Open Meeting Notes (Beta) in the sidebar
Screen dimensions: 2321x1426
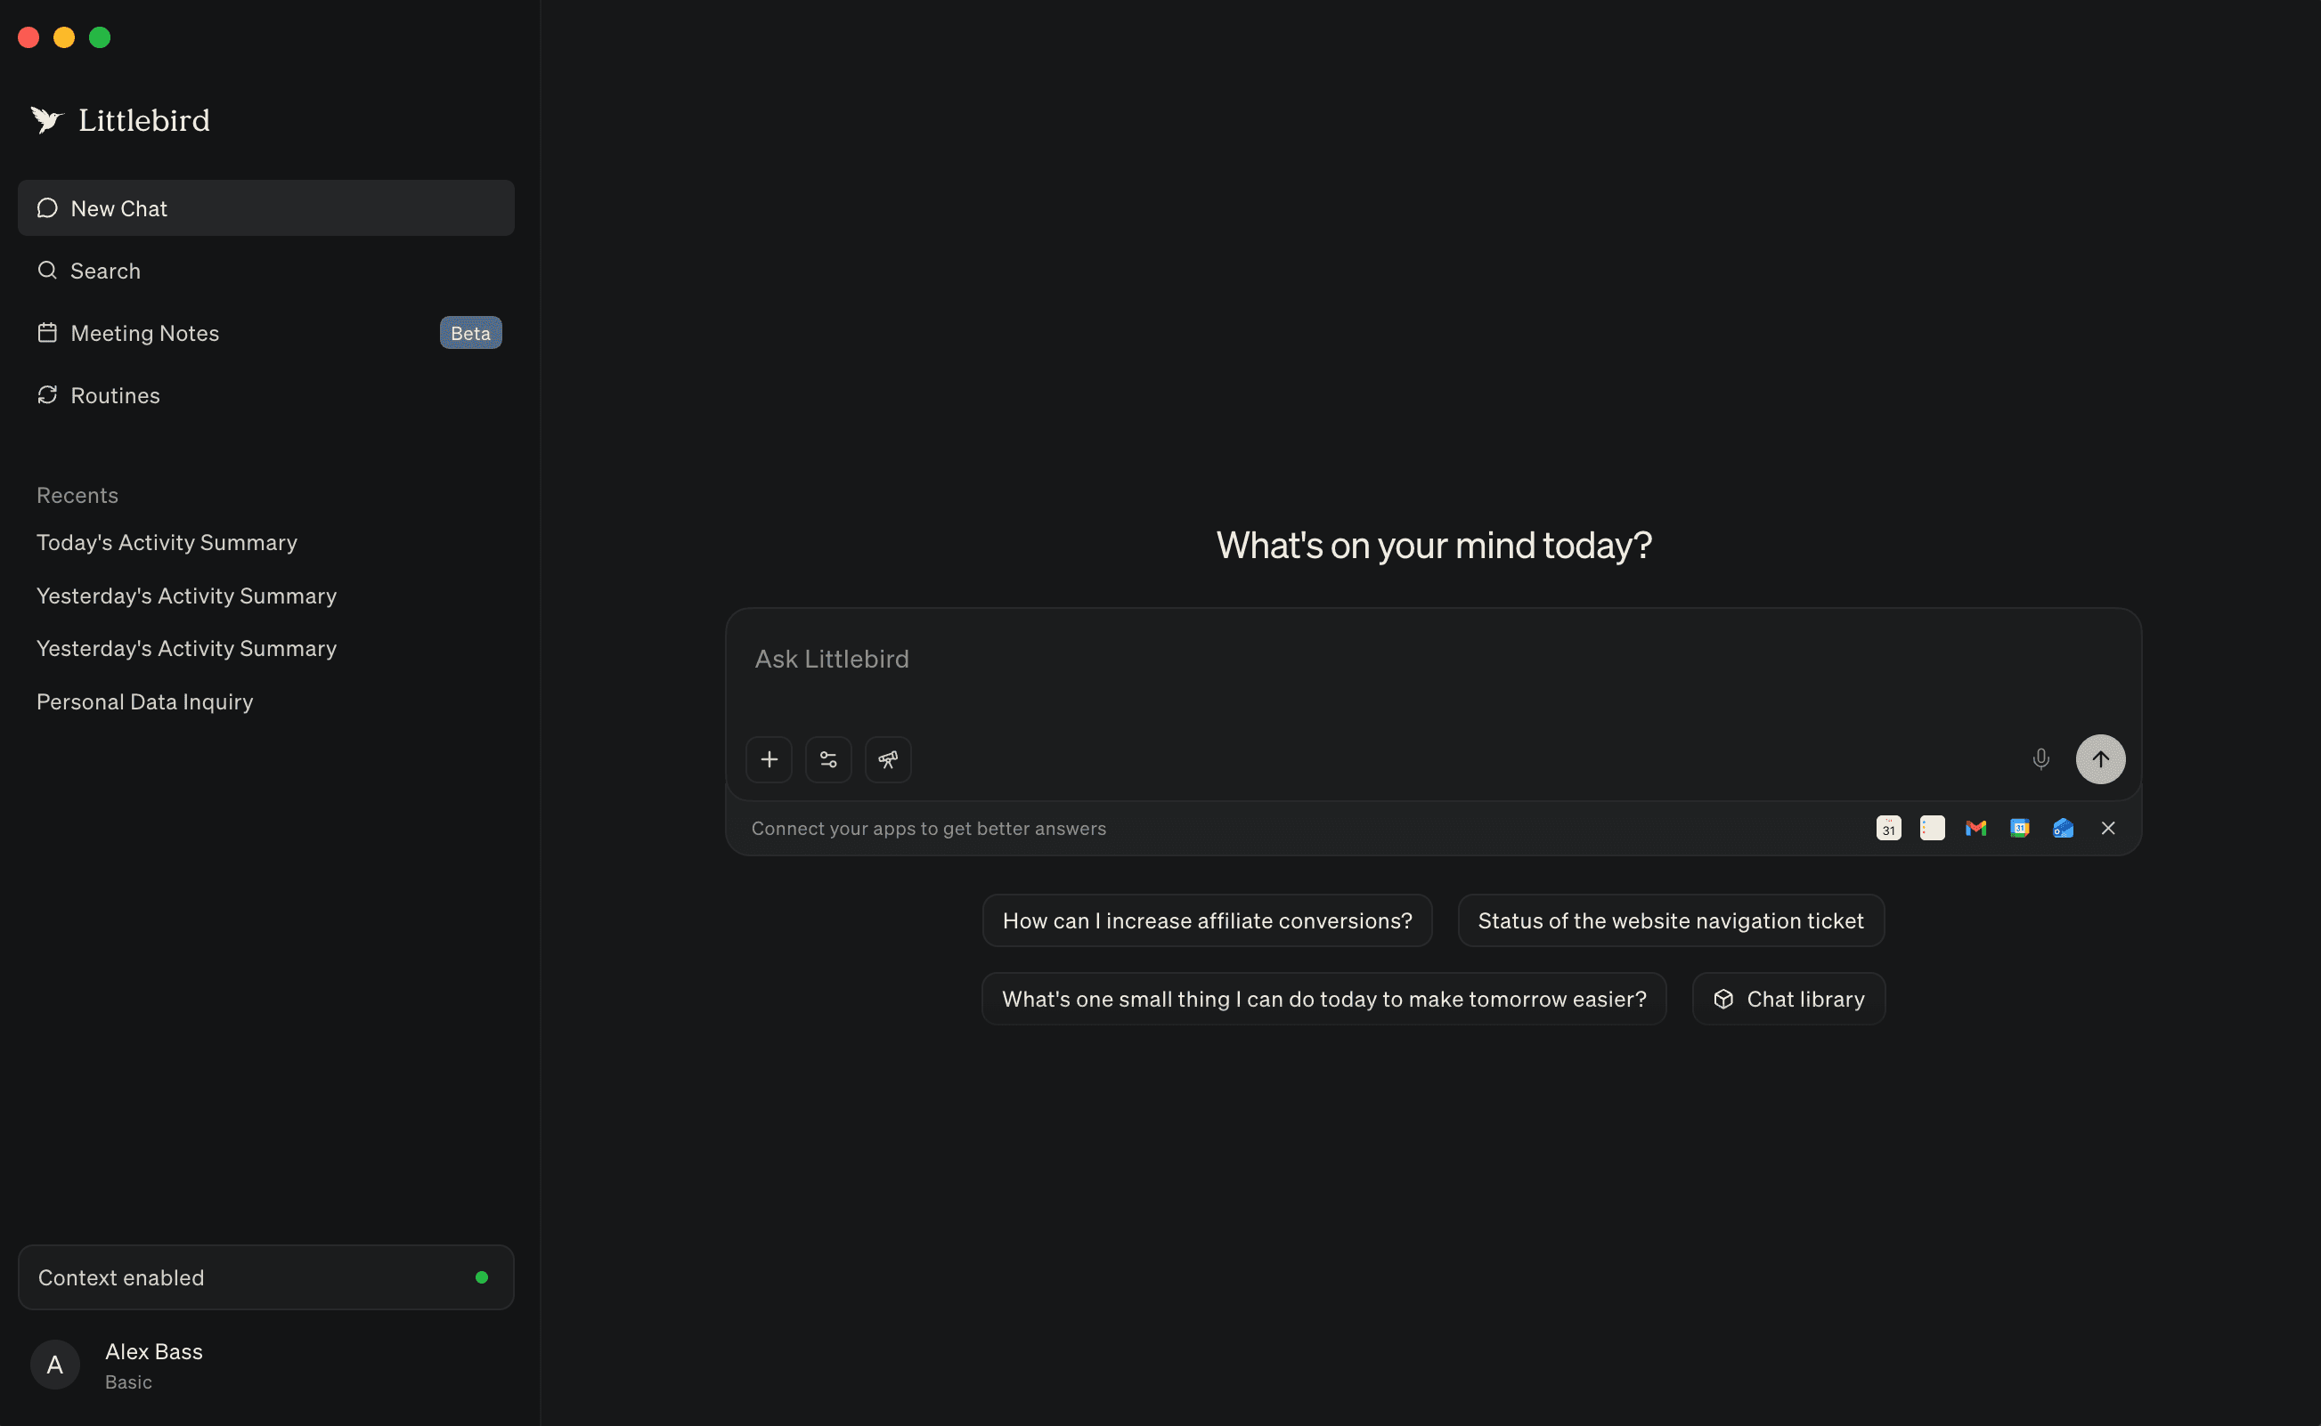pos(144,333)
